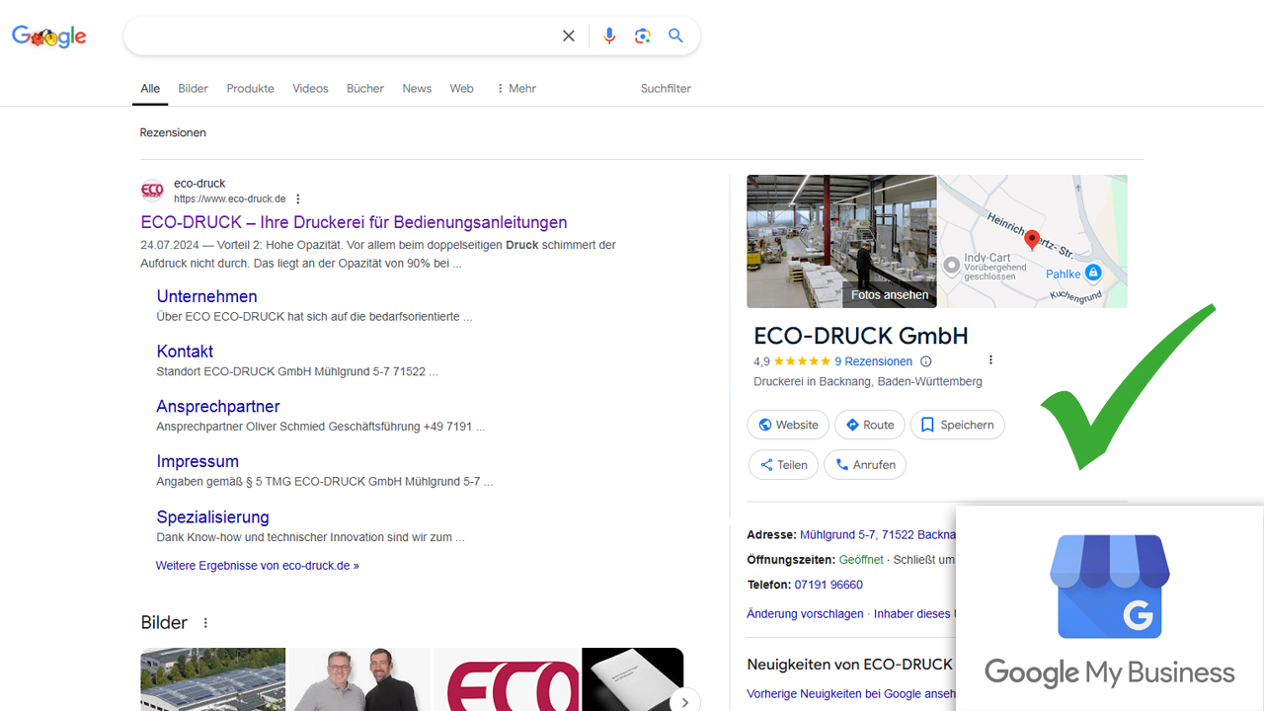The image size is (1264, 711).
Task: Click the 9 Rezensionen link
Action: click(x=873, y=361)
